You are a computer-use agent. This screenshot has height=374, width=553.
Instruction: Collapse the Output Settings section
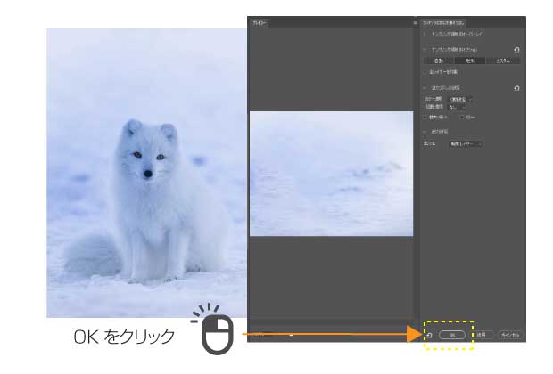(425, 131)
